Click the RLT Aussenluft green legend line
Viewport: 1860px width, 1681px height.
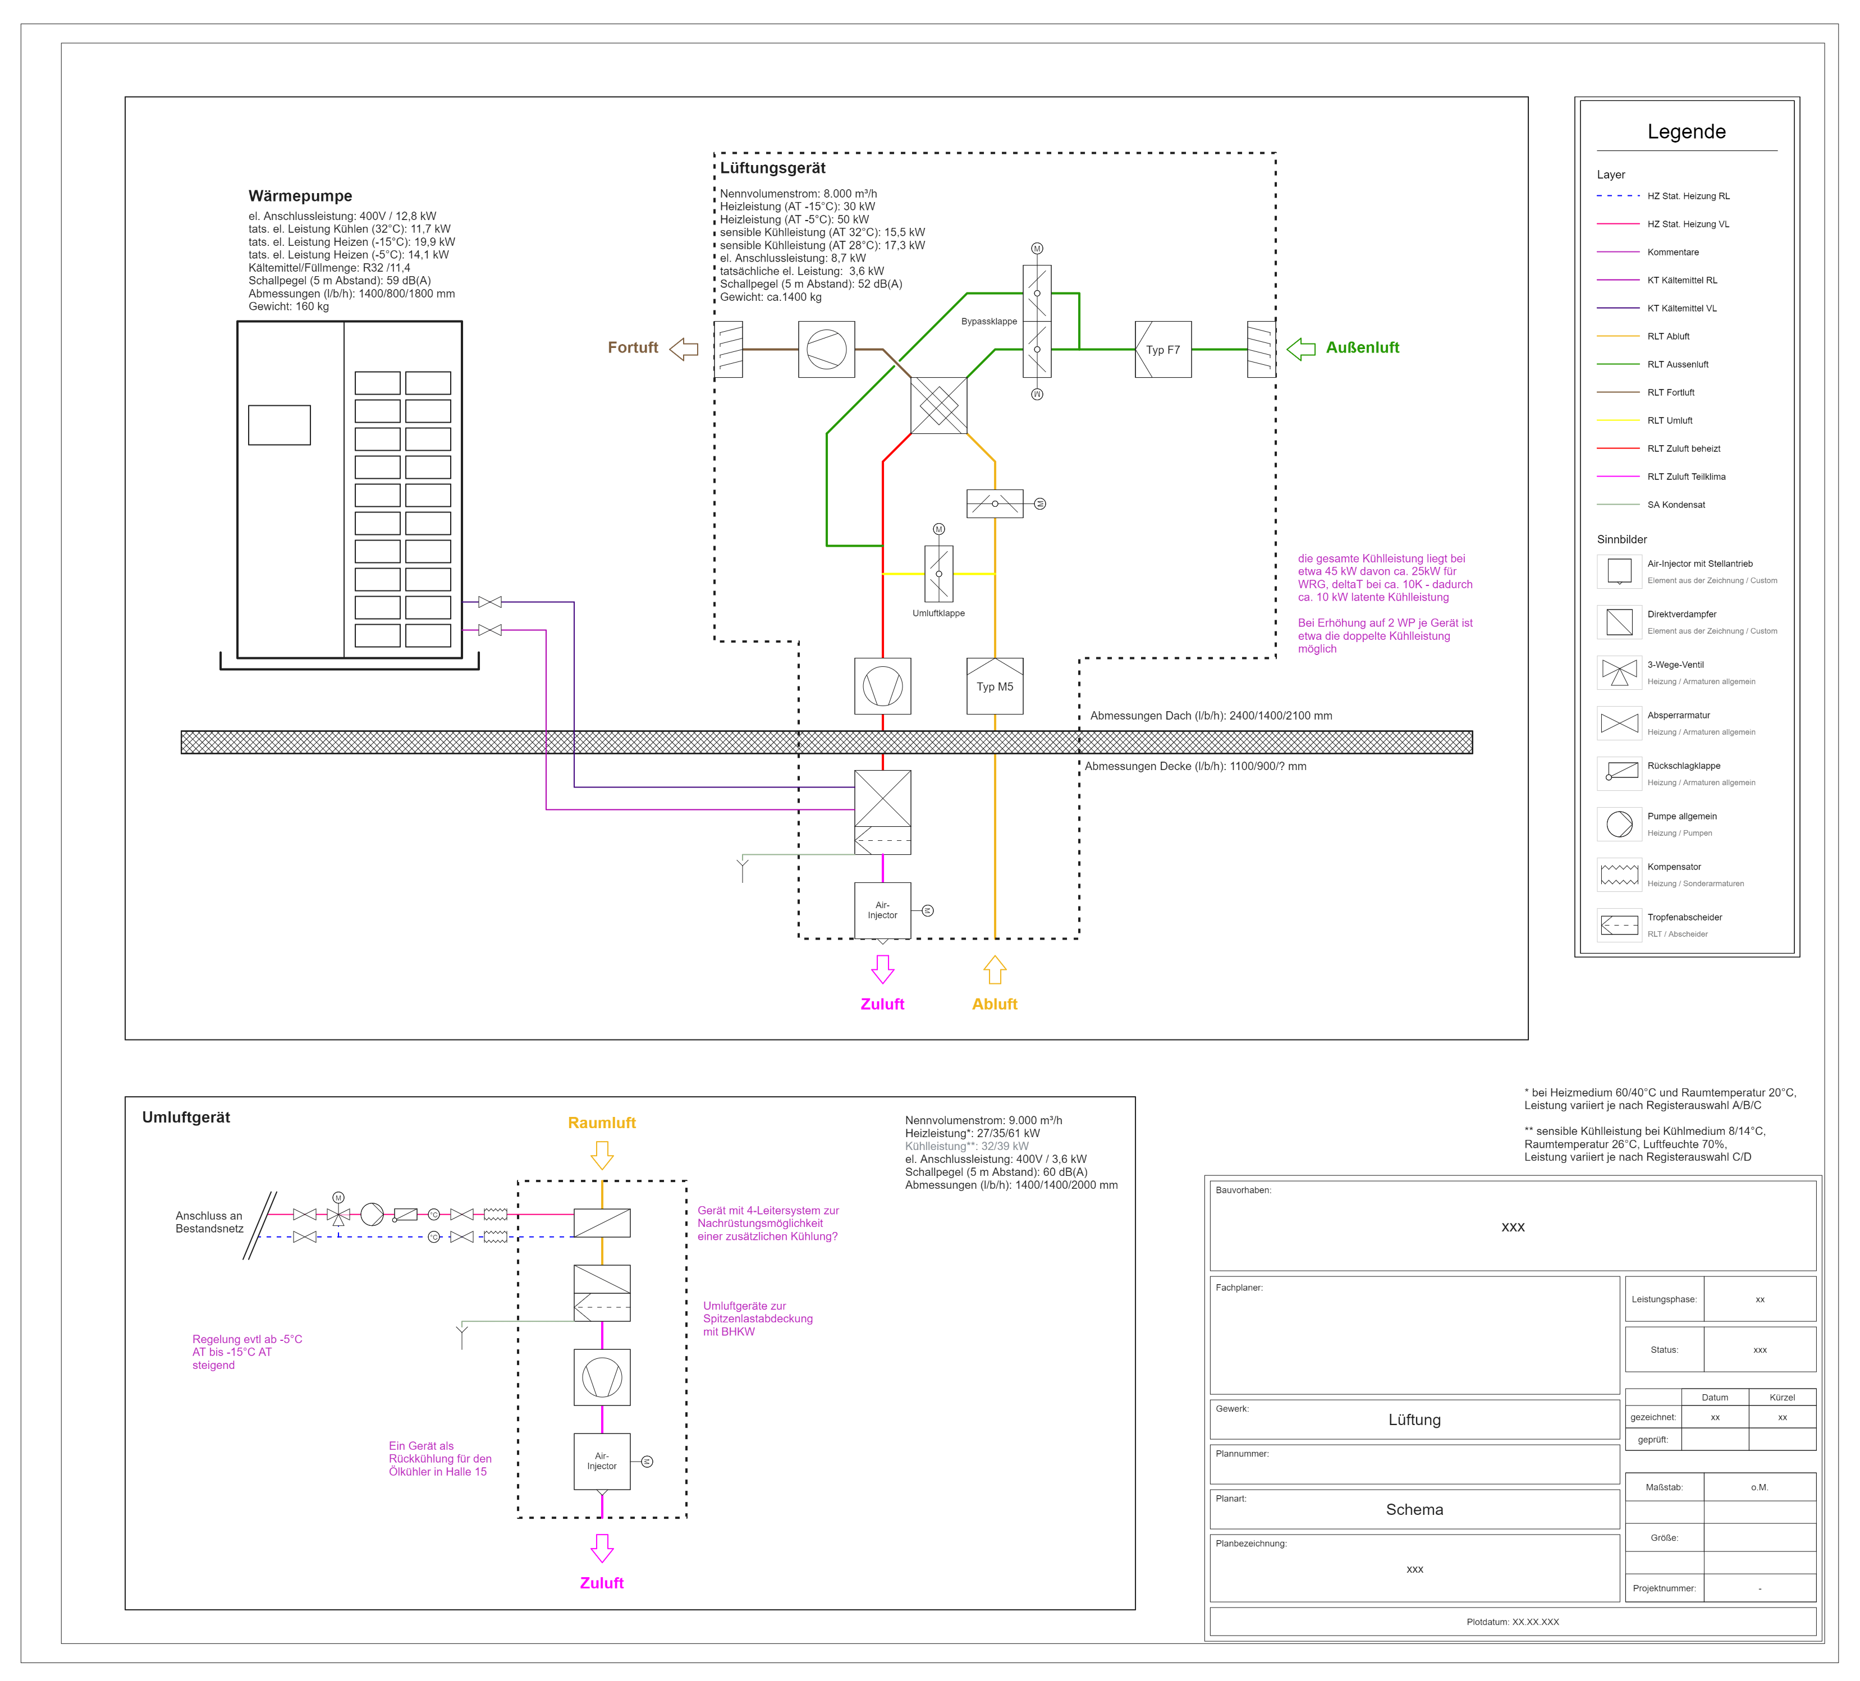[x=1618, y=364]
